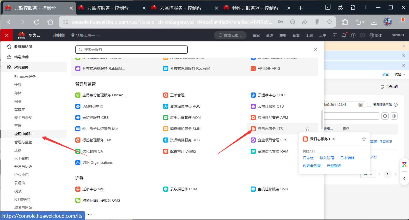This screenshot has width=409, height=220.
Task: Open the 仪表盘列表 quick link
Action: (312, 166)
